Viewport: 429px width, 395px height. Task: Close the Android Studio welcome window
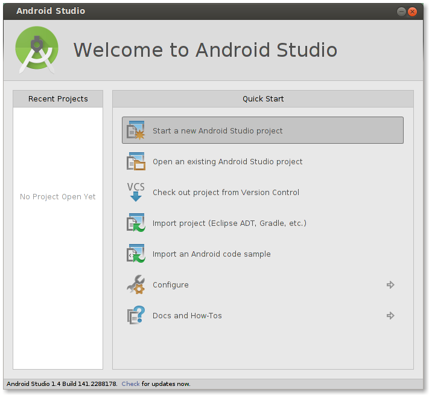[x=412, y=11]
